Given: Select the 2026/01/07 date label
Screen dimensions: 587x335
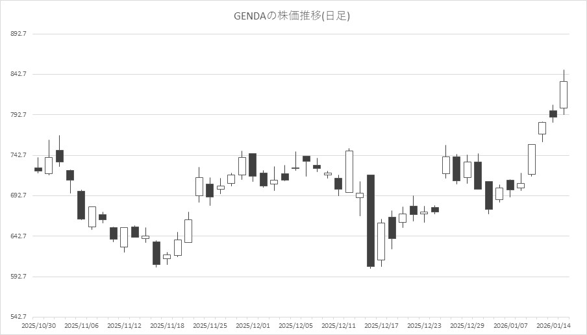Looking at the screenshot, I should pyautogui.click(x=510, y=325).
